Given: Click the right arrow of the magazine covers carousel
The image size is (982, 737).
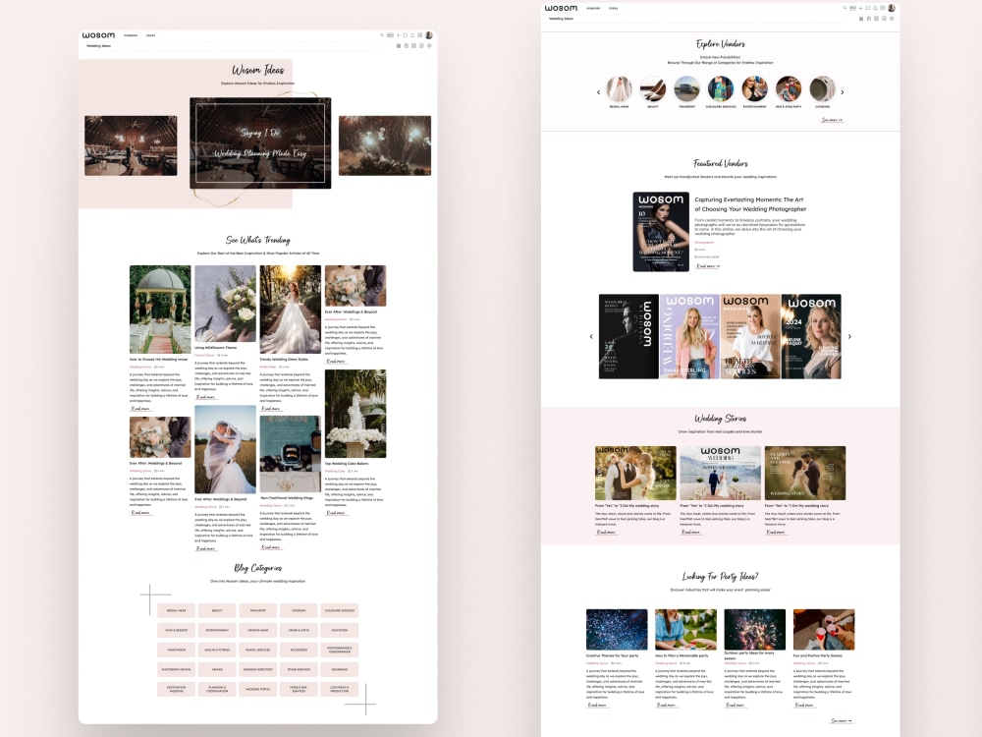Looking at the screenshot, I should pos(849,336).
